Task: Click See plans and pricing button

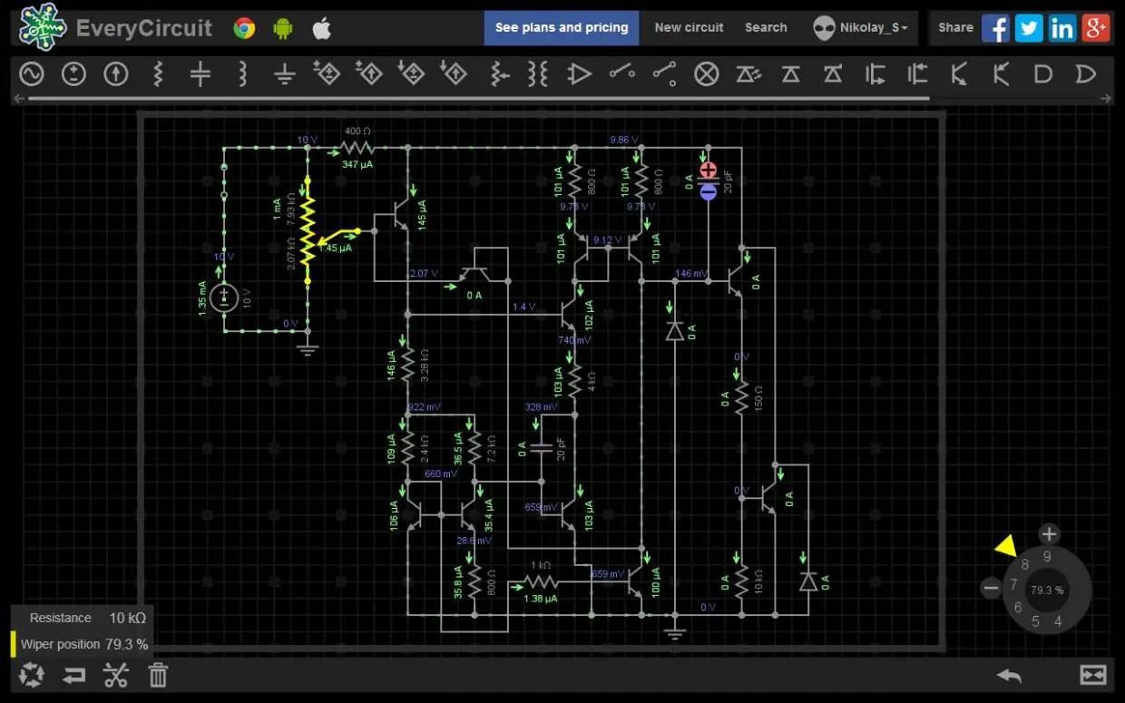Action: coord(562,28)
